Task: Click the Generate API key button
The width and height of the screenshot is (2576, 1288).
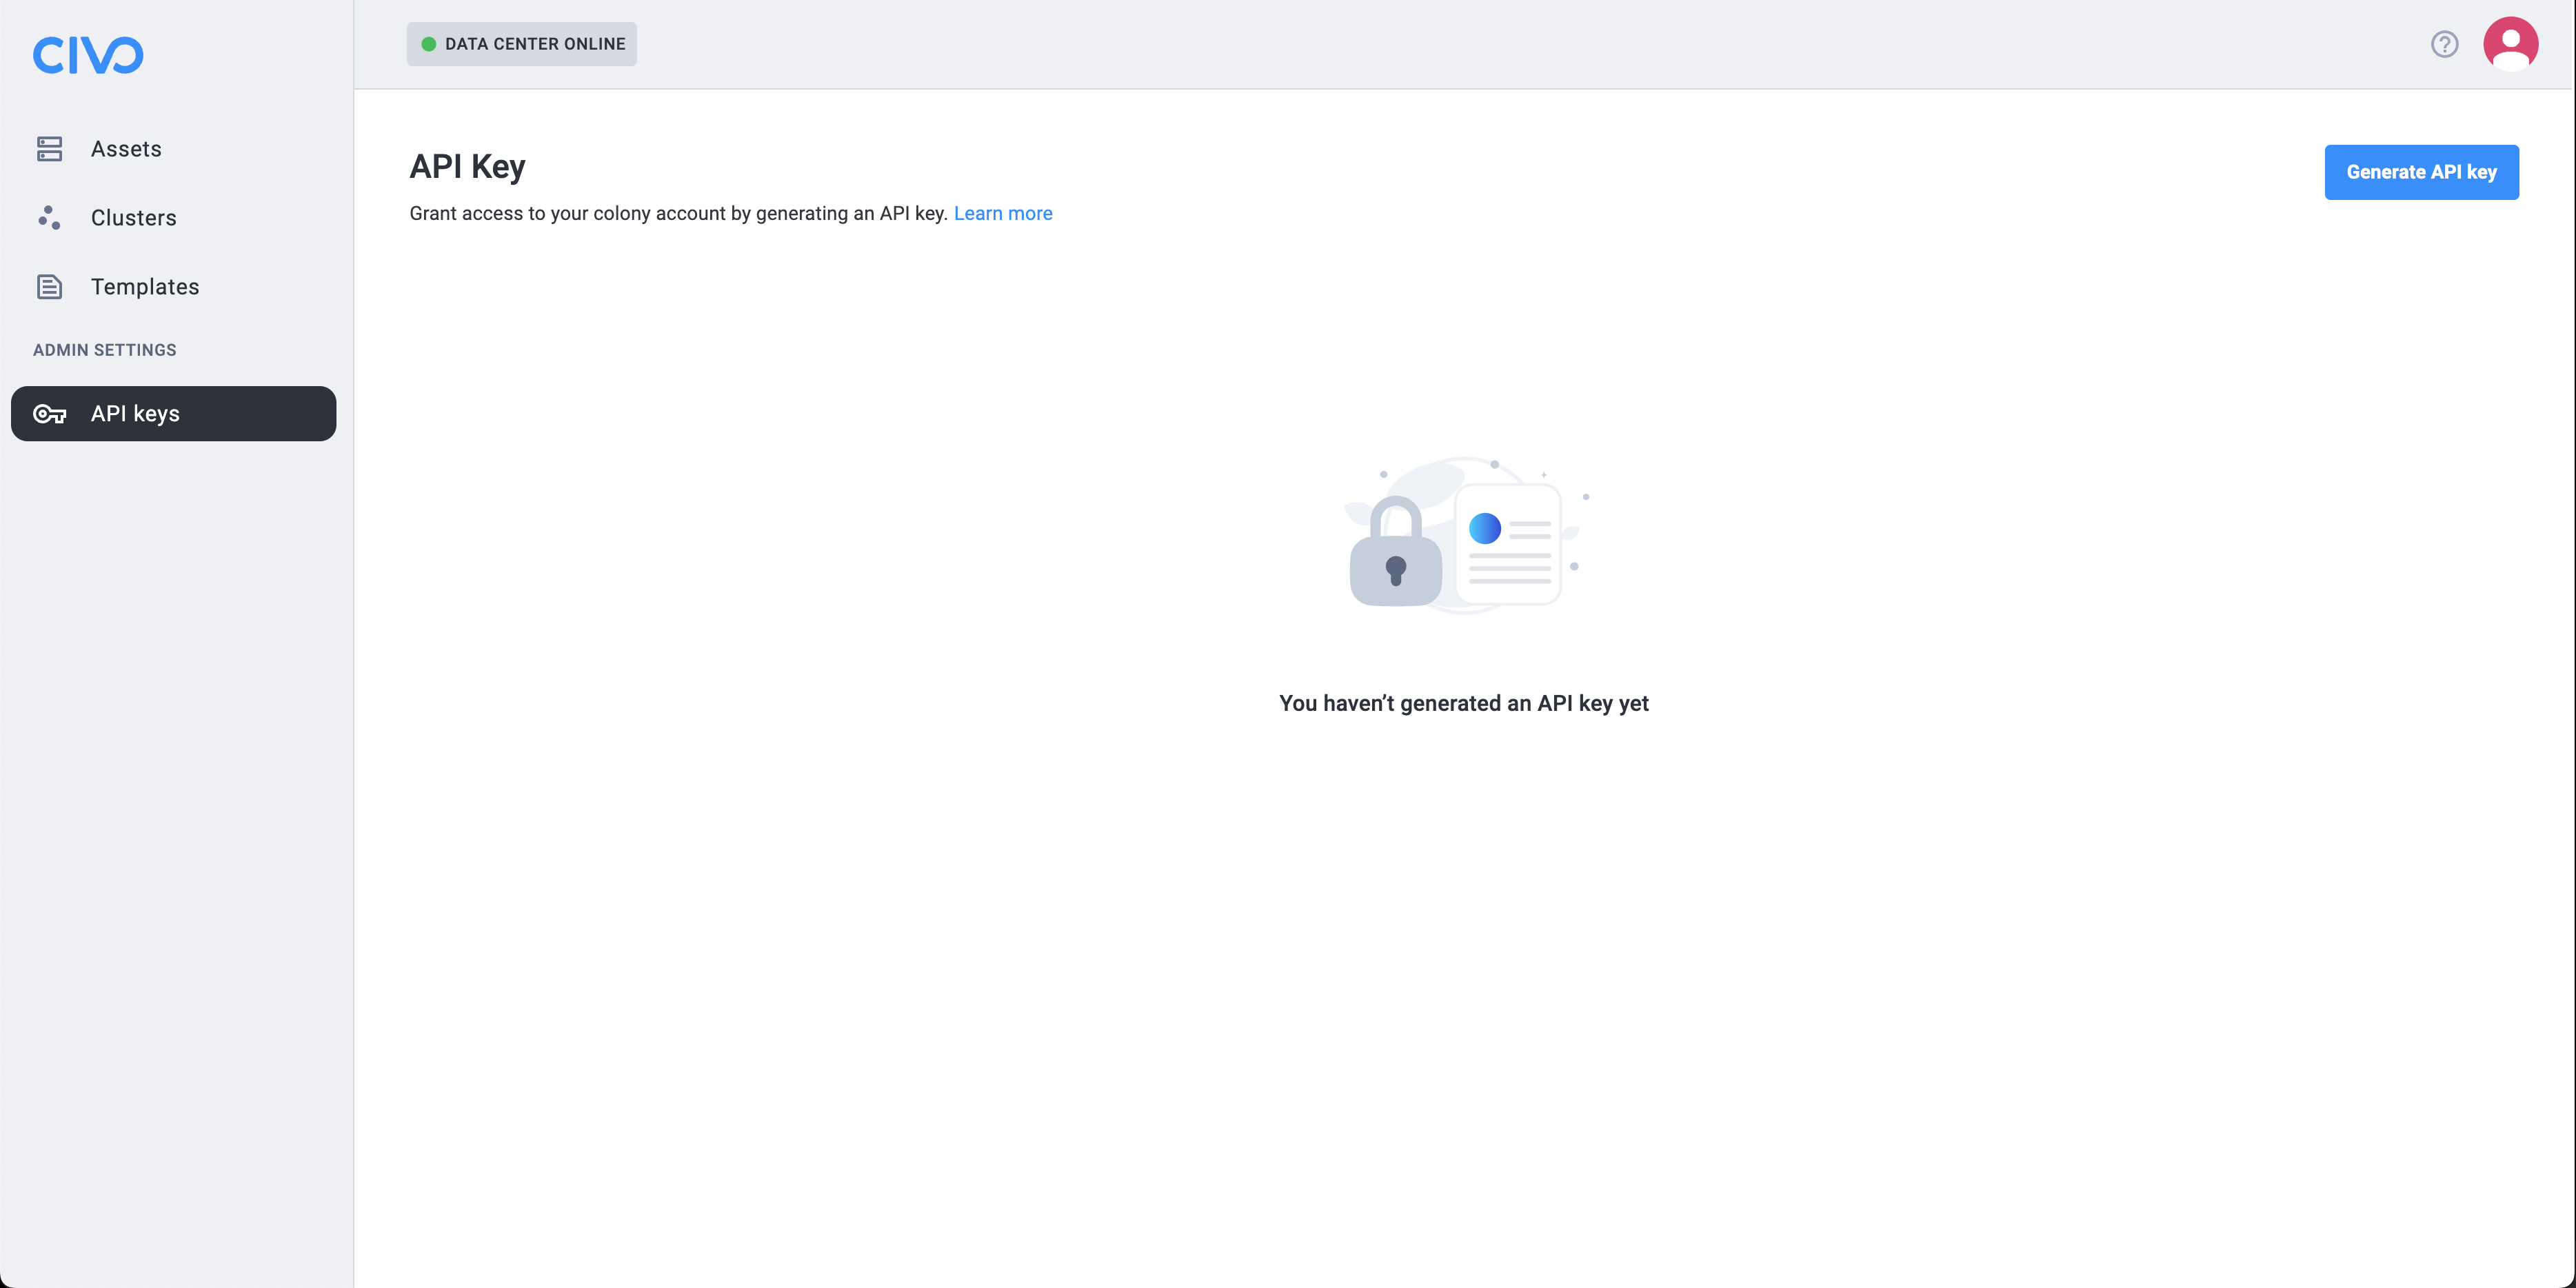Action: (2421, 172)
